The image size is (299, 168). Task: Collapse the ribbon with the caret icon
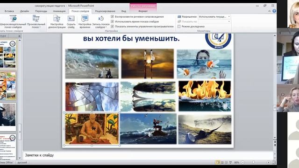coord(270,11)
